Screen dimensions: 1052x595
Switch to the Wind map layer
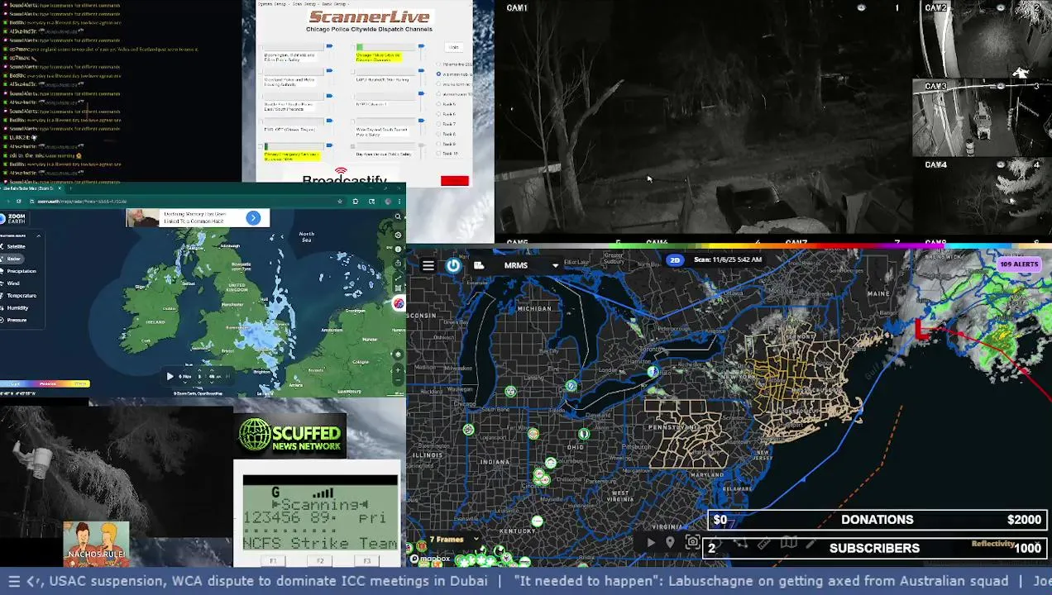(11, 283)
